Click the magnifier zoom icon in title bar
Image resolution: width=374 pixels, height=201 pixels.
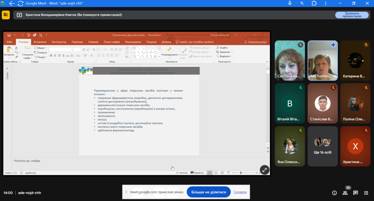click(302, 3)
